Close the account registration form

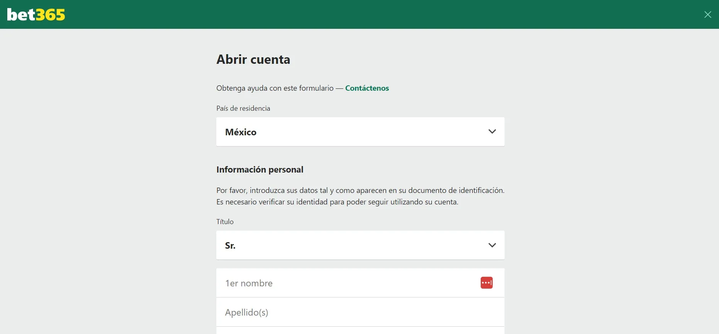pos(707,15)
